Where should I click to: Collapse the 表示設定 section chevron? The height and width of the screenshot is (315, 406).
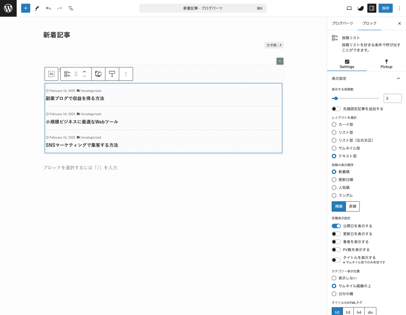[x=398, y=78]
